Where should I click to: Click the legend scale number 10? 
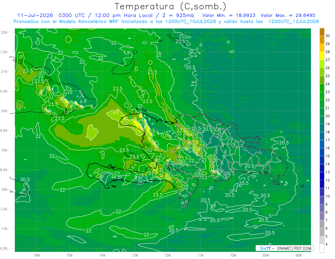328,196
